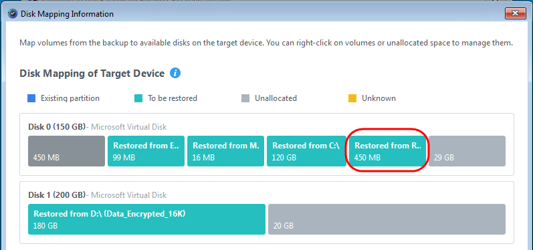Select the gray 450 MB partition on Disk 0
This screenshot has height=250, width=533.
(x=67, y=151)
